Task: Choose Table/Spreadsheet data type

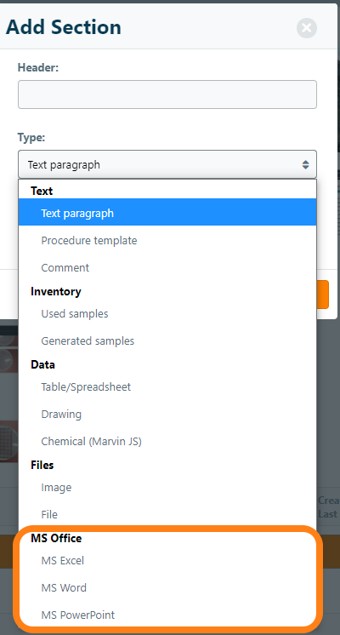Action: coord(167,386)
